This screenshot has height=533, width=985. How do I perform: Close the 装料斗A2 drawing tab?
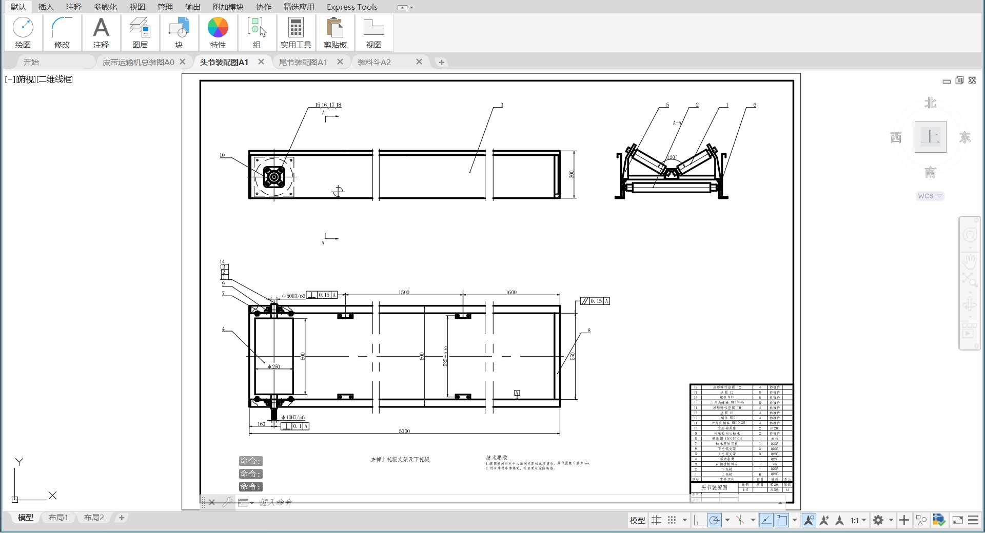coord(419,61)
